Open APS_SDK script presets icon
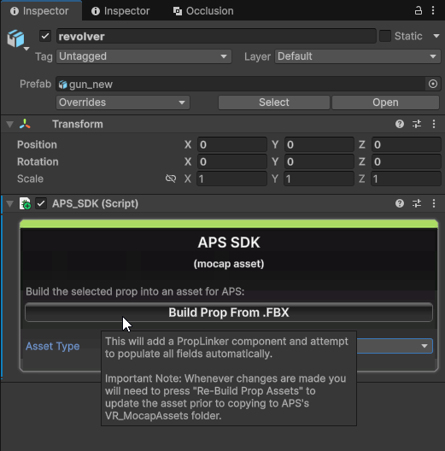This screenshot has width=445, height=451. click(417, 203)
